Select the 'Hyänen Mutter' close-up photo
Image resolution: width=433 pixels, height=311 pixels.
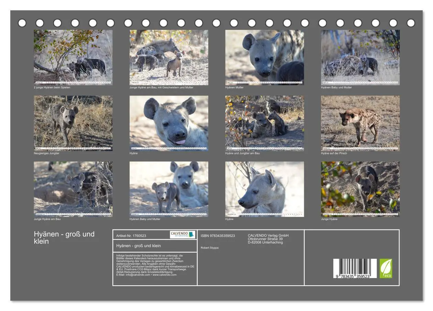265,57
